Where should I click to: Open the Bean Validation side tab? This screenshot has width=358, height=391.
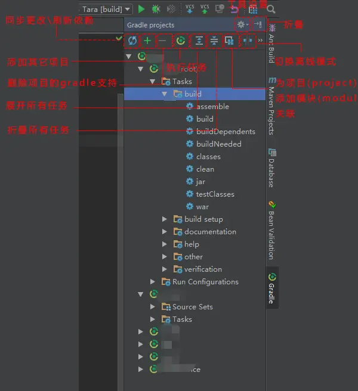point(271,230)
